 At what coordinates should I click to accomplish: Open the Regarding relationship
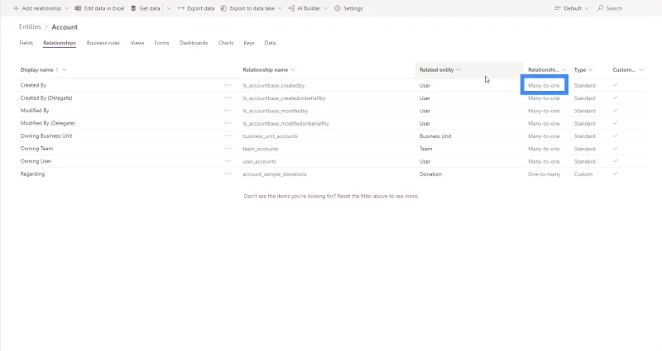coord(32,173)
